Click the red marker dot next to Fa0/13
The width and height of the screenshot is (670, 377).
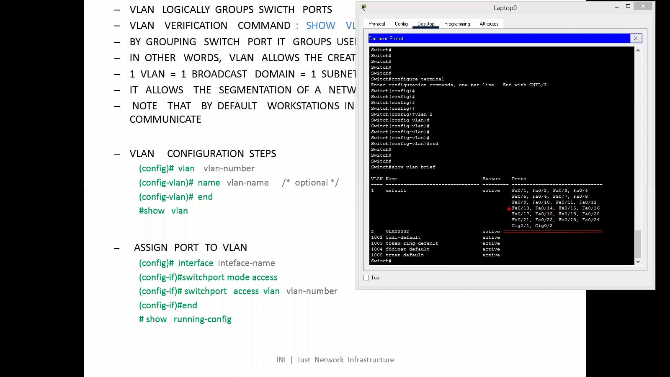[x=509, y=208]
